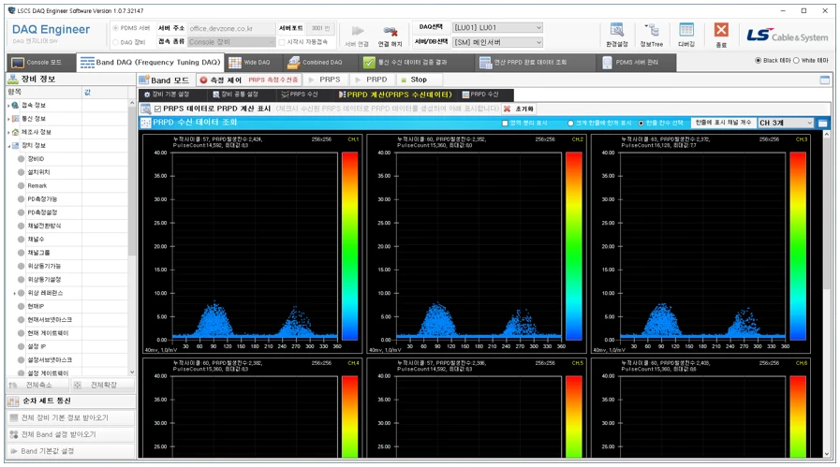The height and width of the screenshot is (467, 840).
Task: Click the Band 모드 icon
Action: click(x=143, y=80)
